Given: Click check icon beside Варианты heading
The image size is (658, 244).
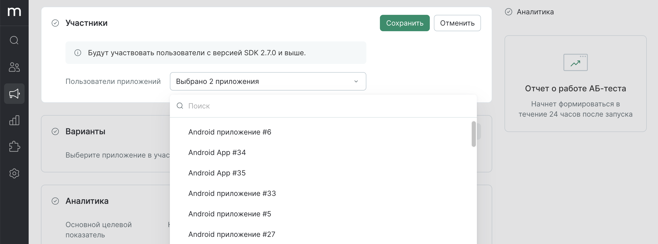Looking at the screenshot, I should point(55,131).
